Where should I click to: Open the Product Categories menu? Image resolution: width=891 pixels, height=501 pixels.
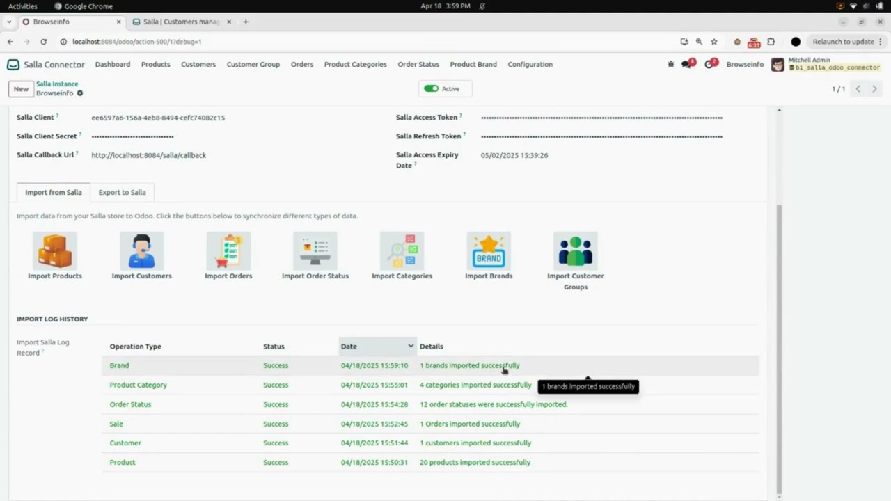coord(356,65)
